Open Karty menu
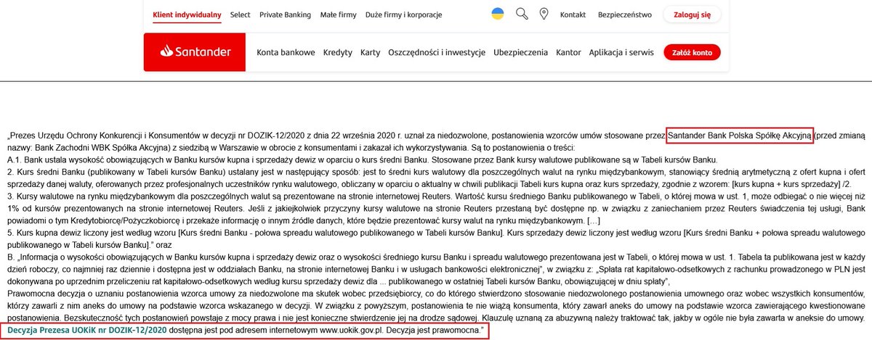The width and height of the screenshot is (872, 340). coord(371,52)
